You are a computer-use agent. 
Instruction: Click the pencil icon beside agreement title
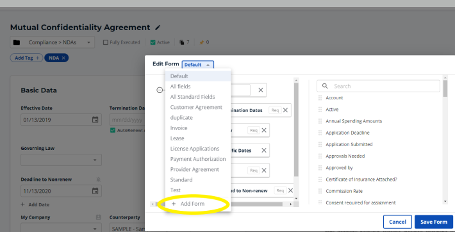point(158,28)
